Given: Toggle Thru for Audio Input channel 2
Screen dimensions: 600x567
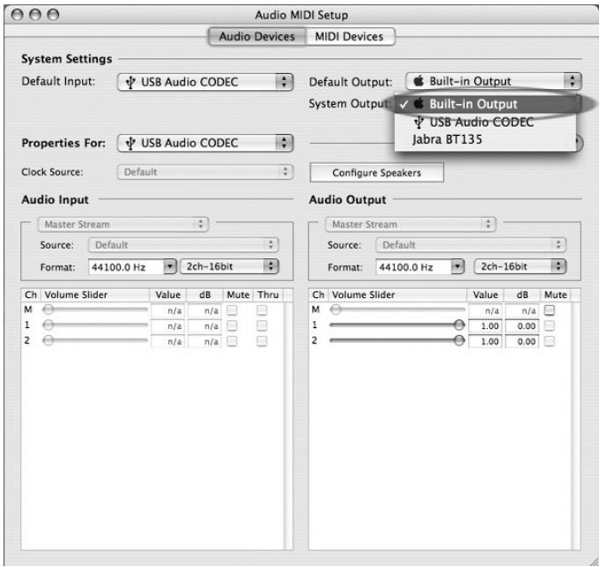Looking at the screenshot, I should click(262, 341).
